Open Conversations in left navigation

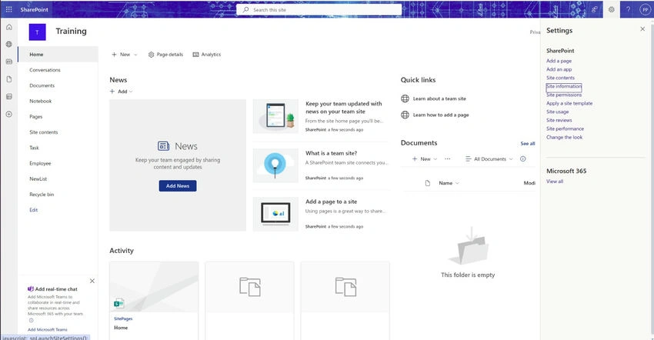pos(45,70)
